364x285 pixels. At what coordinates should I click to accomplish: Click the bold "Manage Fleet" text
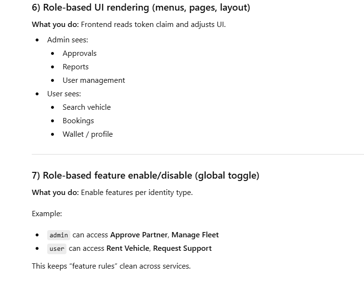[x=195, y=235]
